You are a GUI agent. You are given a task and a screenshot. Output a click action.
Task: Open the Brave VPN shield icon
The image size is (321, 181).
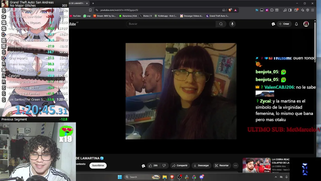[x=308, y=10]
